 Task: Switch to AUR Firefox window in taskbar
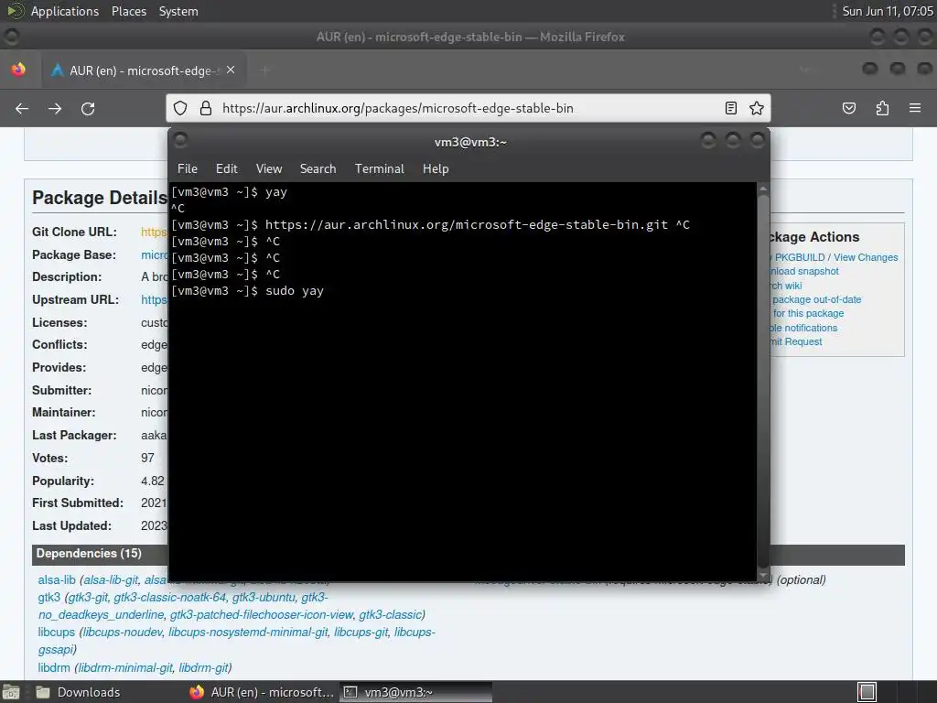point(262,692)
